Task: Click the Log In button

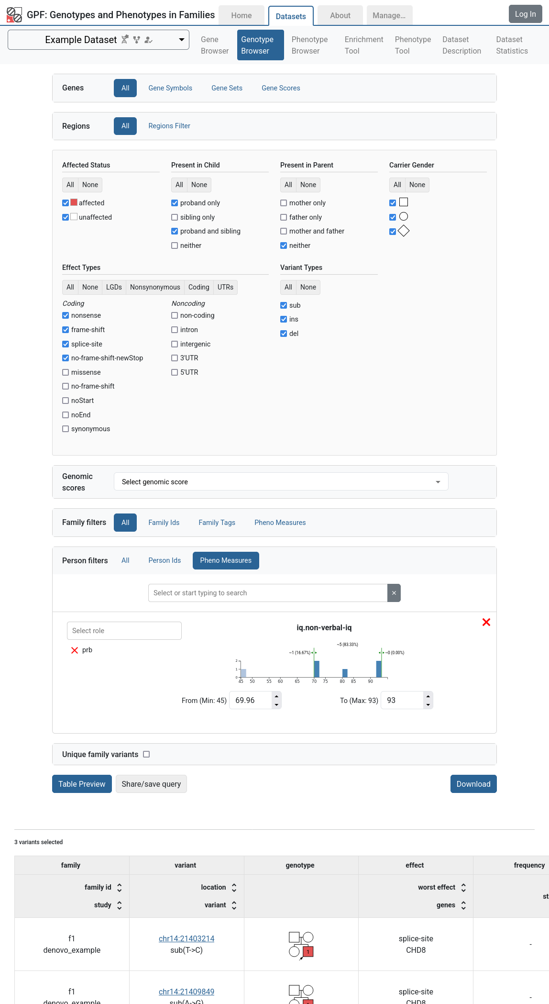Action: pos(525,14)
